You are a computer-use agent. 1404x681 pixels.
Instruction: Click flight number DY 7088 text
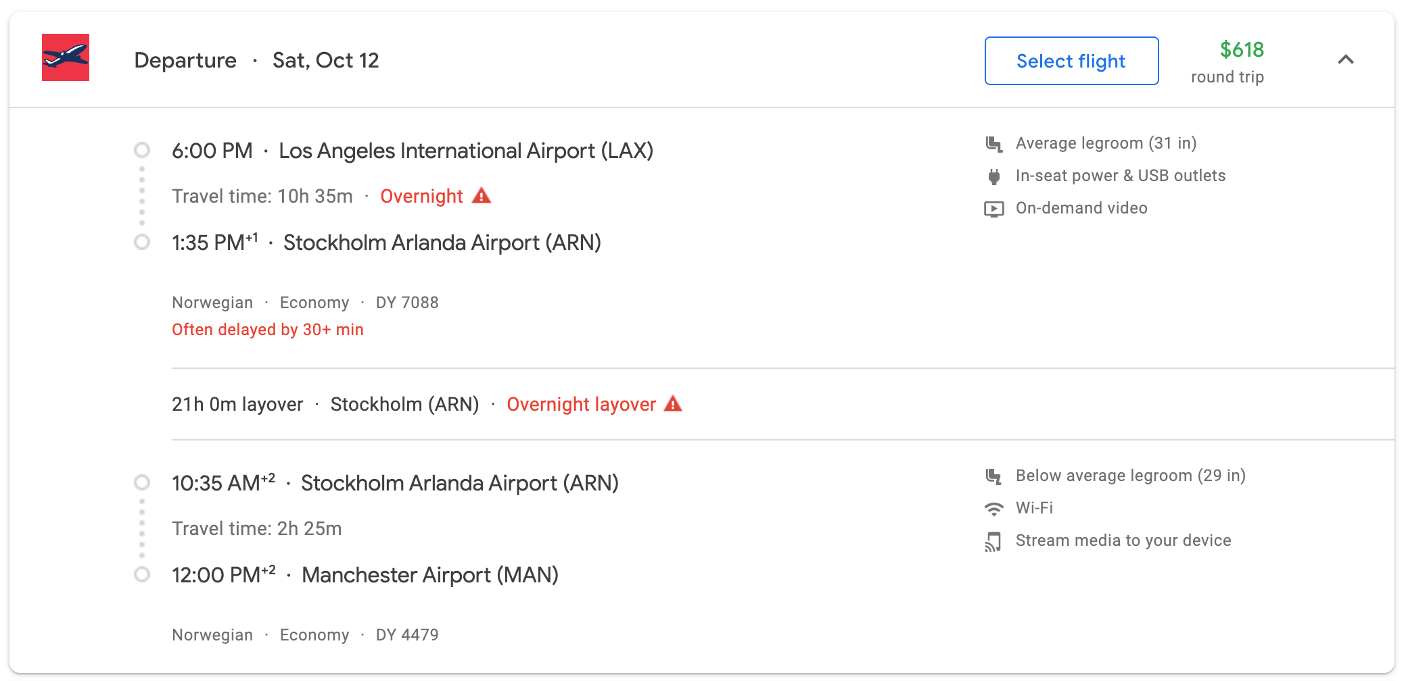click(407, 303)
